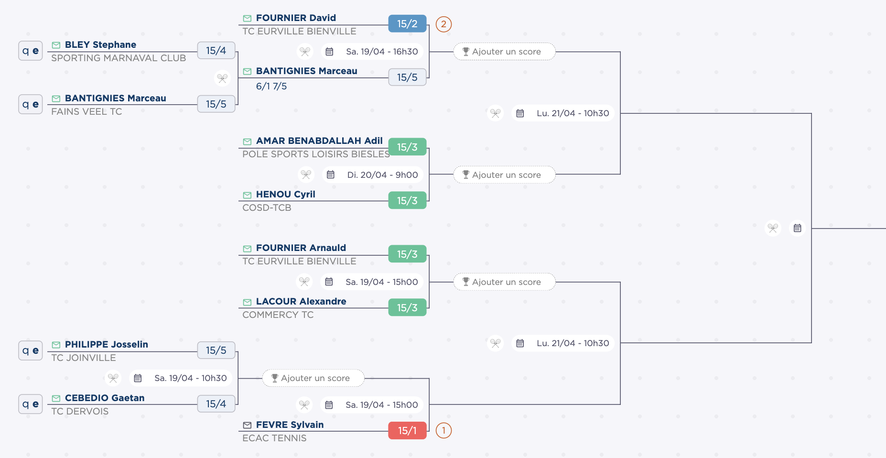The height and width of the screenshot is (458, 886).
Task: Add score for AMAR BENABDALLAH vs HENOU match
Action: (504, 175)
